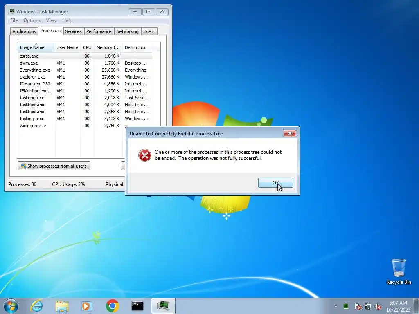Viewport: 419px width, 314px height.
Task: Open the Help menu
Action: point(67,20)
